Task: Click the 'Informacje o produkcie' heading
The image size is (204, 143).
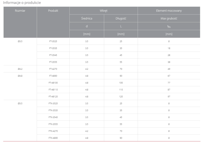Action: (22, 3)
